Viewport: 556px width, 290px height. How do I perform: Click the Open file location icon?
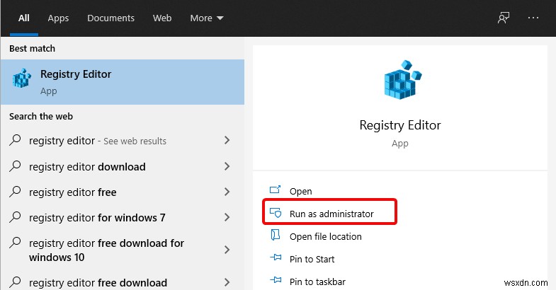[275, 235]
